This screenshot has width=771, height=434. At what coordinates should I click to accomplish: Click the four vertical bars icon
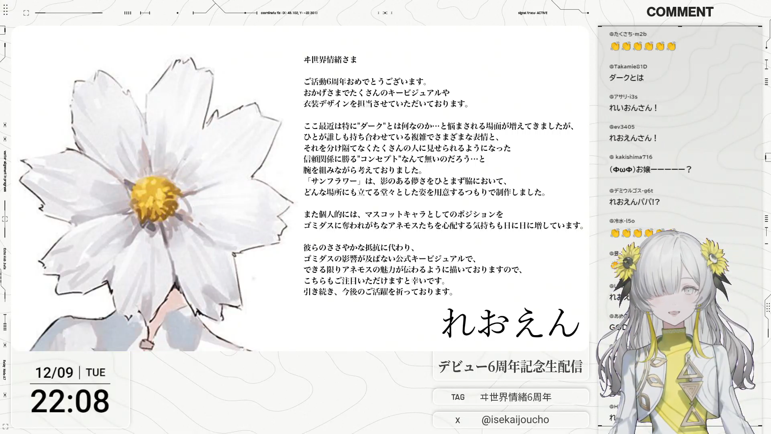128,13
